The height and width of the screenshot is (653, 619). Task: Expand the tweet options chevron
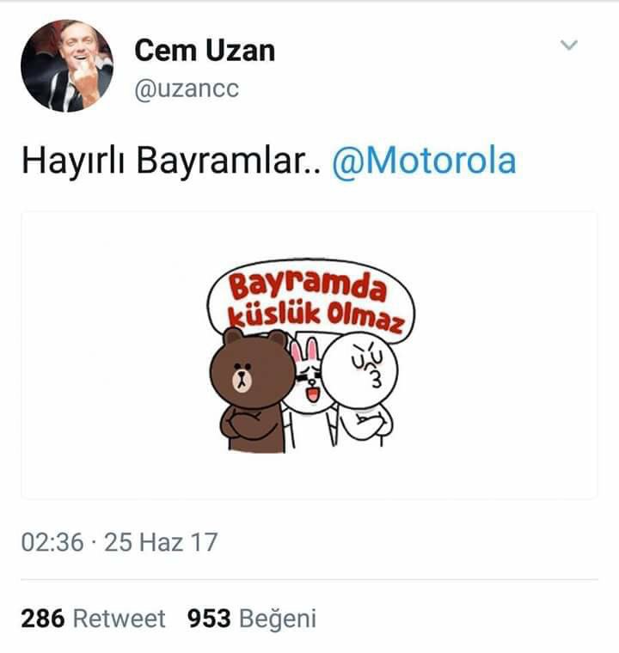(x=569, y=45)
